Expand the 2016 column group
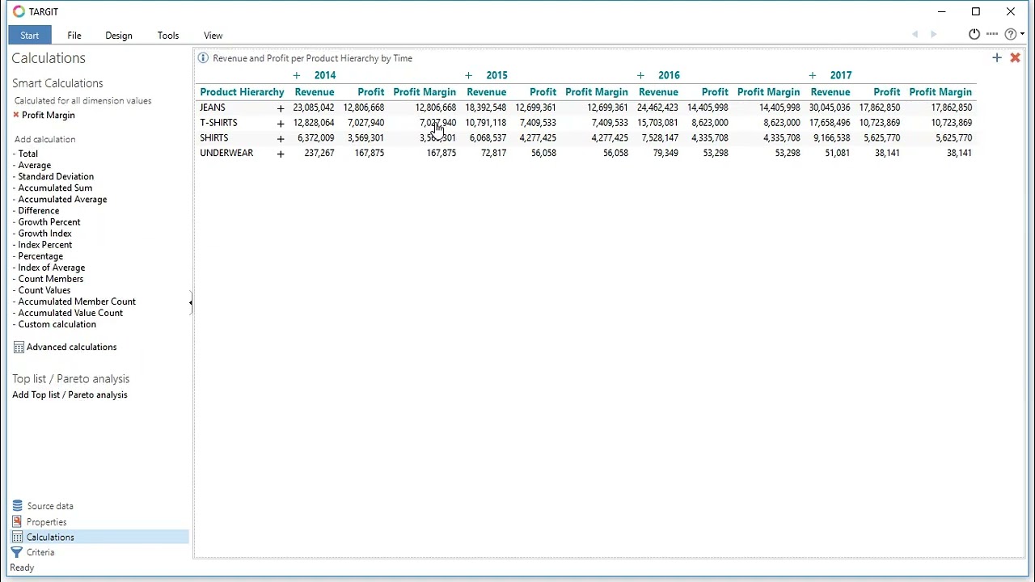 tap(640, 76)
